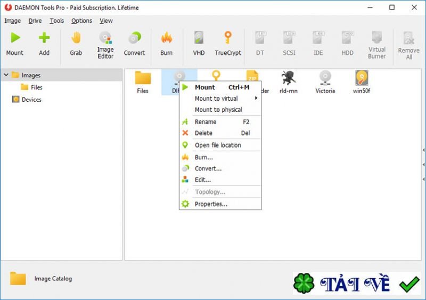This screenshot has height=300, width=426.
Task: Click the top panel arrow on right edge
Action: pos(423,150)
